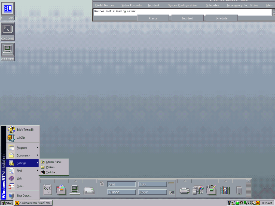Open the Oct 9 calendar icon
Screen dimensions: 275x206
point(47,190)
